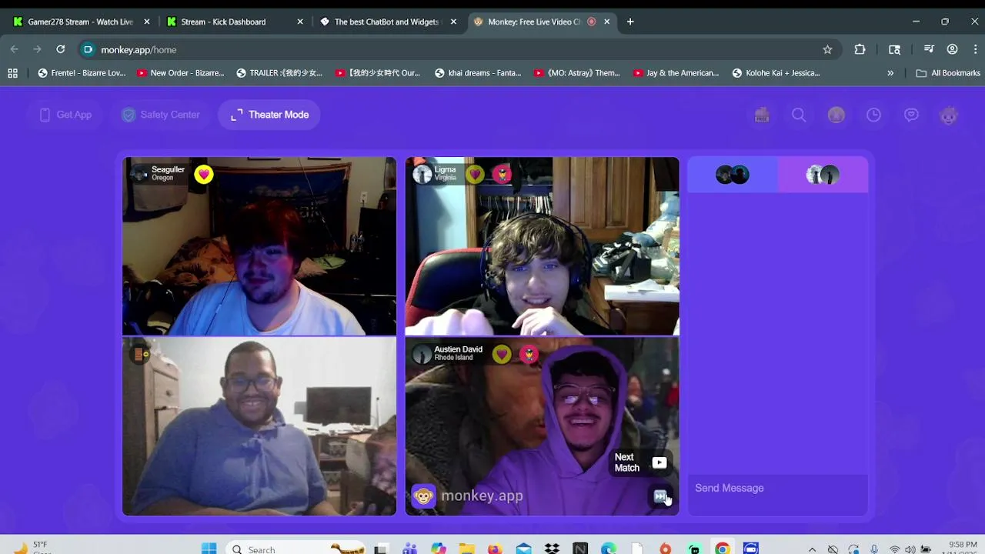Switch to Gamer278 Stream browser tab
Screen dimensions: 985x554
(81, 22)
